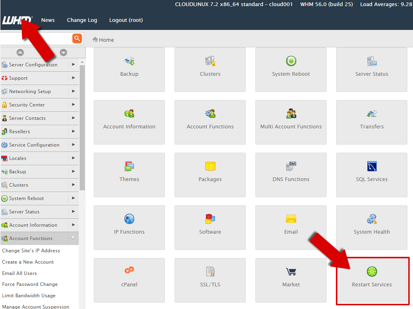Open the Account Information tile icon
This screenshot has height=309, width=413.
tap(129, 114)
